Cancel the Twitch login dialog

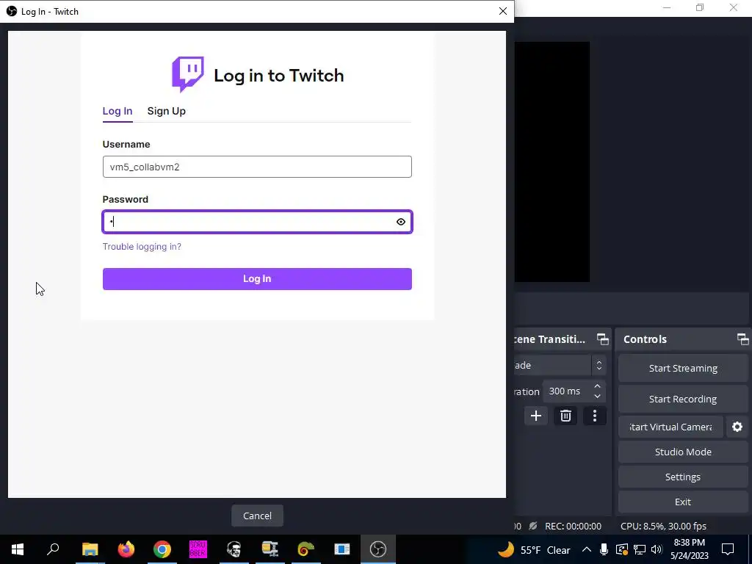point(257,516)
